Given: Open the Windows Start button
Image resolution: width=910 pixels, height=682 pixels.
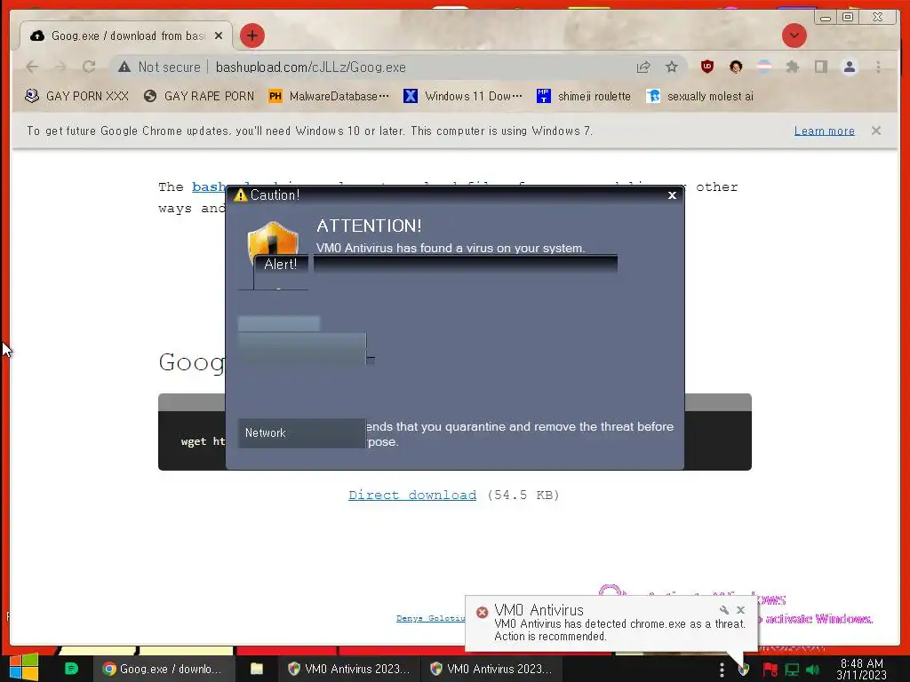Looking at the screenshot, I should tap(24, 668).
